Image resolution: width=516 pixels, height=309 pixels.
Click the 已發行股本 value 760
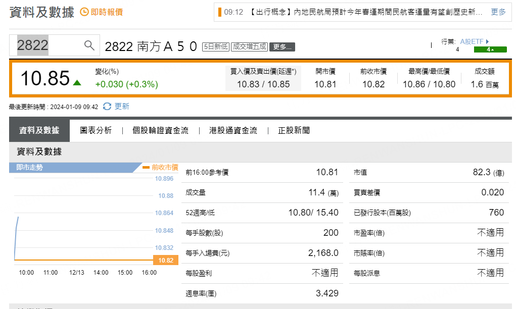tap(496, 213)
